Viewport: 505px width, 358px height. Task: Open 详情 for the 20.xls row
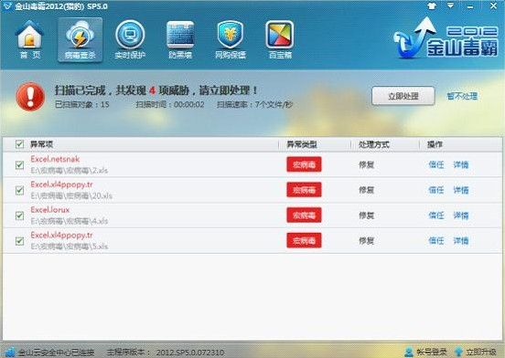click(461, 190)
